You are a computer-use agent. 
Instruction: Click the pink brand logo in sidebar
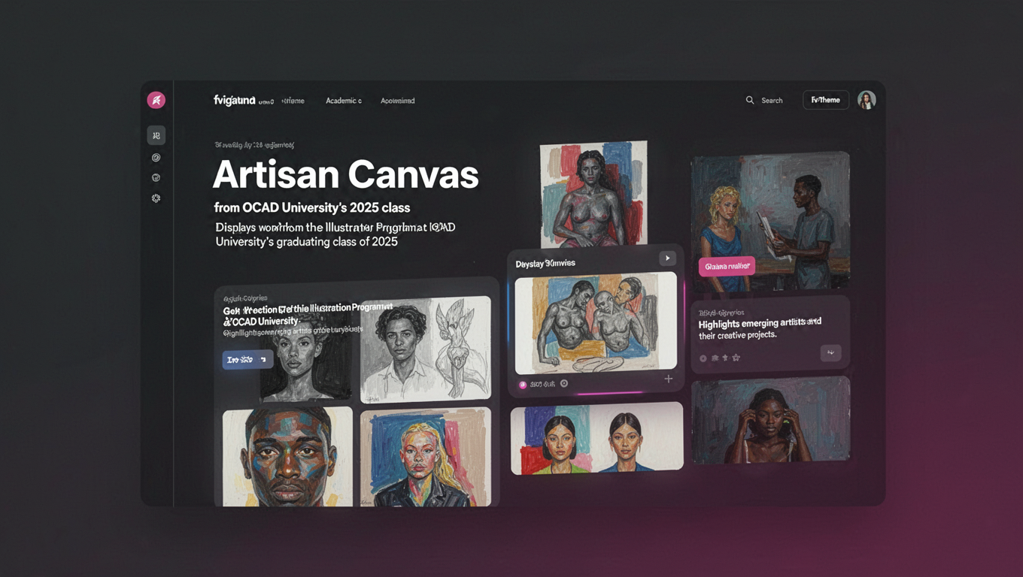coord(156,99)
